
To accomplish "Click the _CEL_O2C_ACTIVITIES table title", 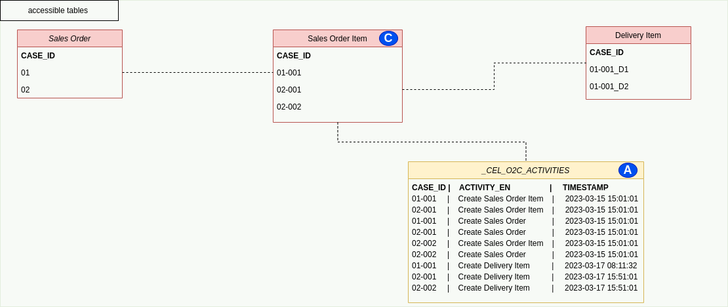I will tap(525, 171).
